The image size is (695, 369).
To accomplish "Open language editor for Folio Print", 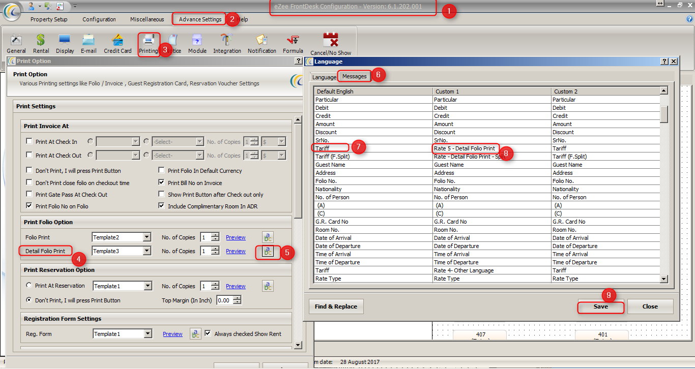I will (268, 237).
